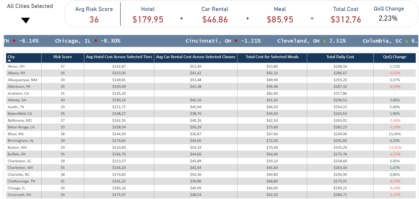This screenshot has height=199, width=419.
Task: Click the Total Cost $312,76 KPI value
Action: (x=346, y=20)
